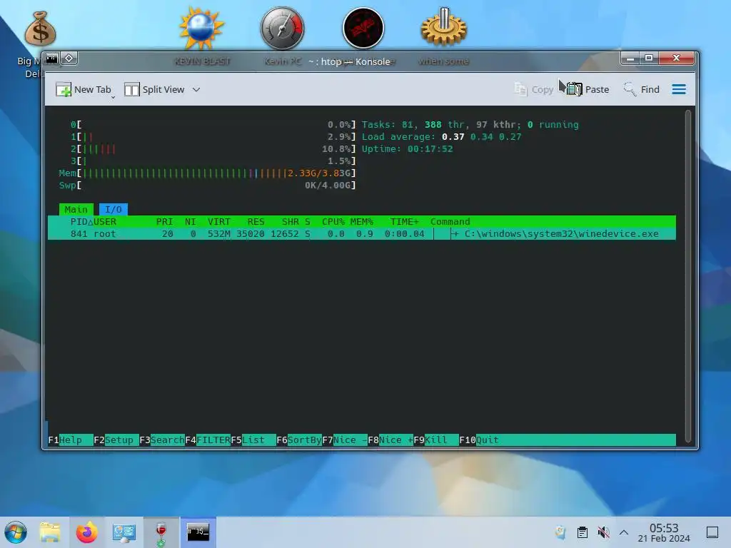731x548 pixels.
Task: Open the KEVIN BLAST desktop icon
Action: [201, 29]
